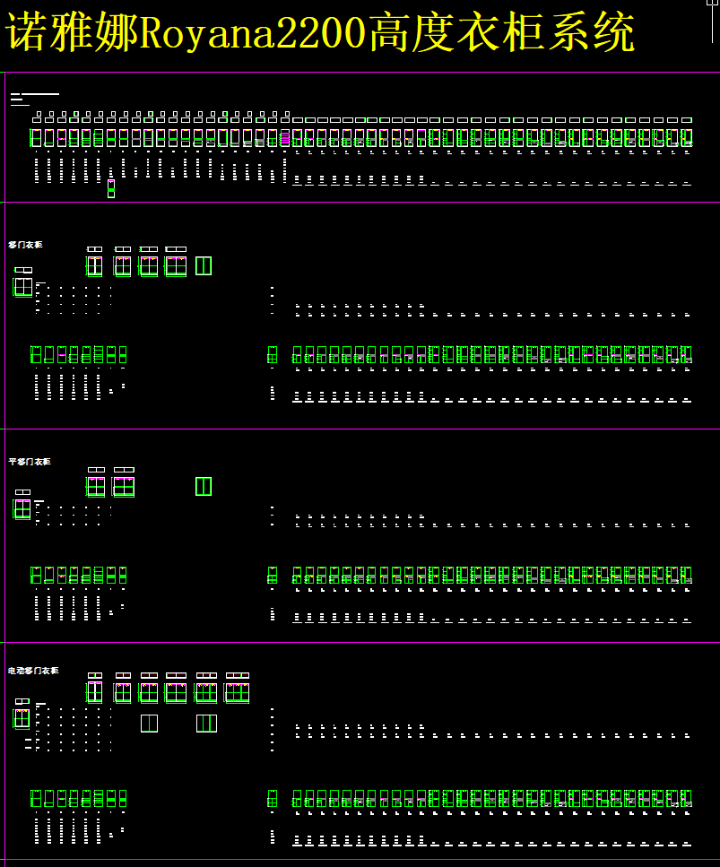720x867 pixels.
Task: Pick the plain two-panel door drawing in 移门衣柜 section
Action: click(x=204, y=266)
